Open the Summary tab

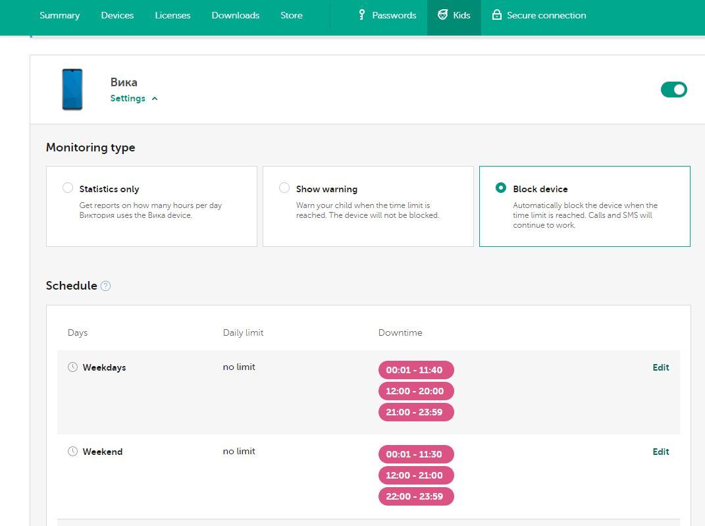59,15
